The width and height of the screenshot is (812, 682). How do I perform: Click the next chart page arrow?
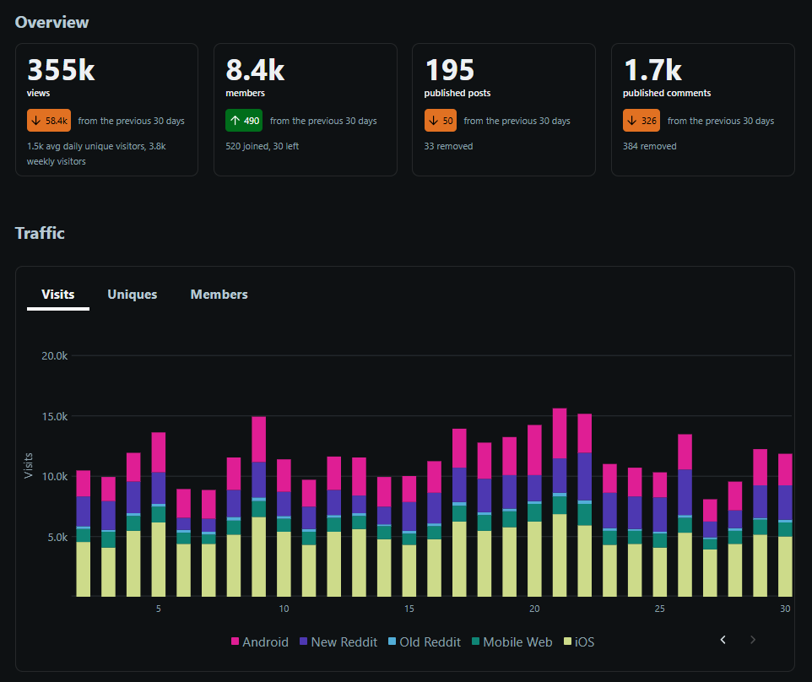click(x=752, y=640)
